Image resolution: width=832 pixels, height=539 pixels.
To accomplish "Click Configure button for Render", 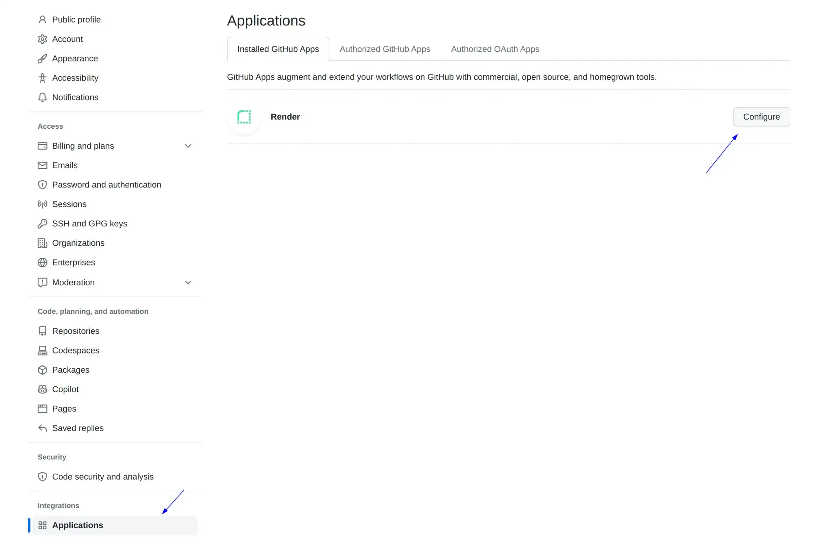I will coord(761,116).
